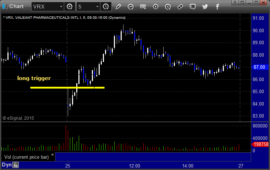Open the time template clock menu
The height and width of the screenshot is (170, 270).
pos(106,7)
